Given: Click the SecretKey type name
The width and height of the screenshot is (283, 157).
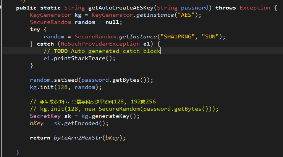Looking at the screenshot, I should pyautogui.click(x=45, y=116).
